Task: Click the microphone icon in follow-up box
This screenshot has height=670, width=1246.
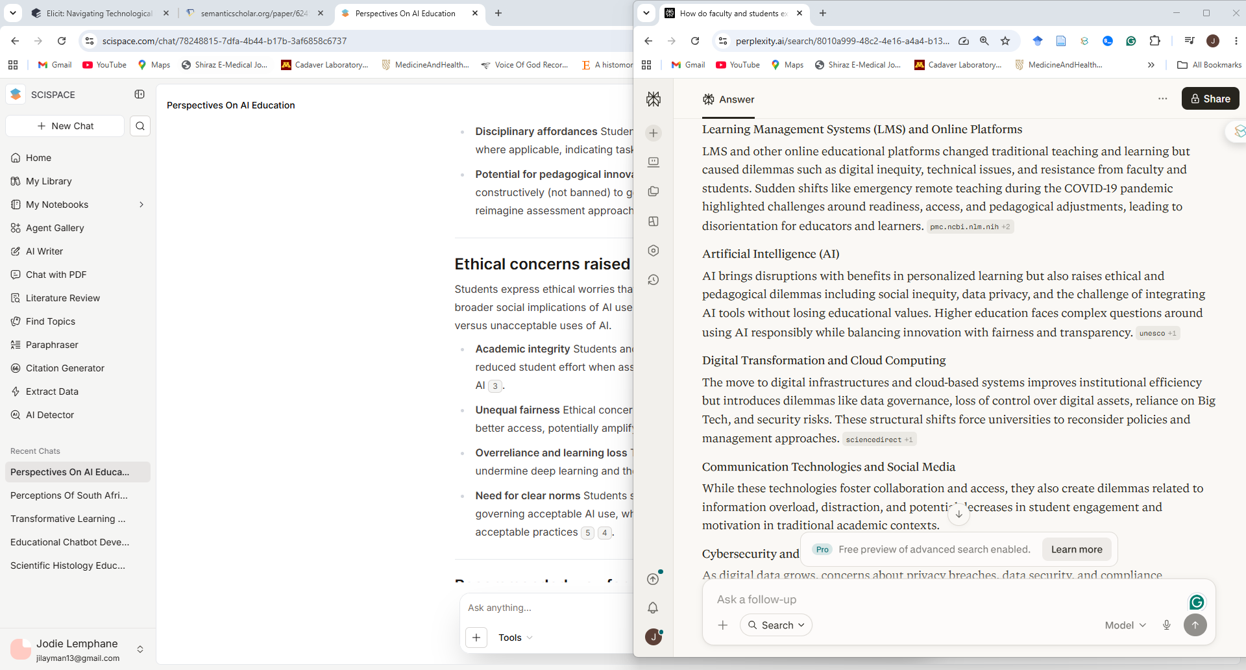Action: click(1166, 625)
